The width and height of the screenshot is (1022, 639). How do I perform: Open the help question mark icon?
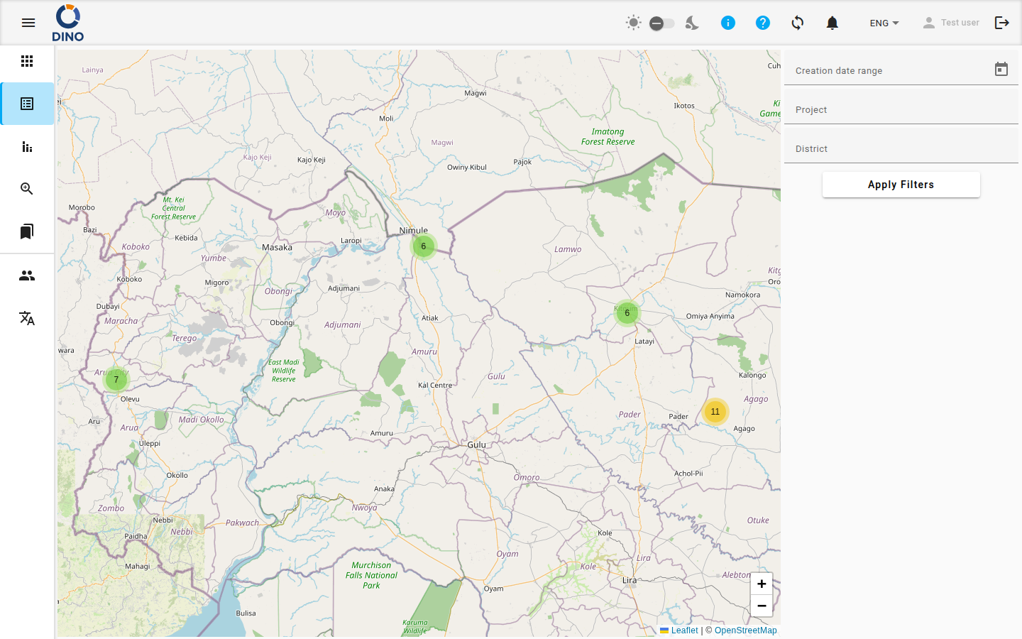pos(763,23)
